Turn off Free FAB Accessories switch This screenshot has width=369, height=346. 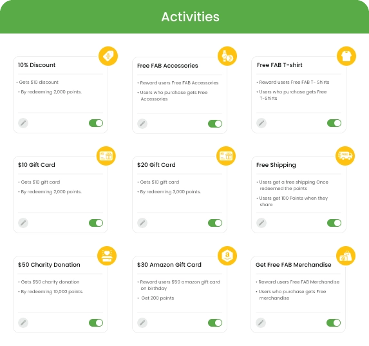215,124
